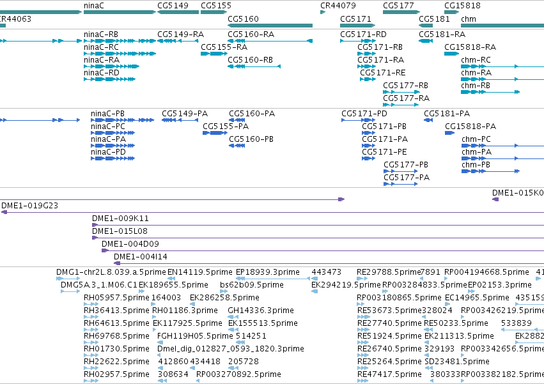Click the CG5171-RD transcript label
This screenshot has height=384, width=544.
[363, 35]
